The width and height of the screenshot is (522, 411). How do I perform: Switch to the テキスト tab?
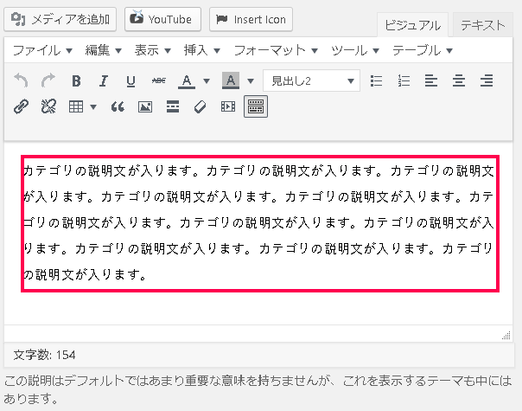click(483, 25)
